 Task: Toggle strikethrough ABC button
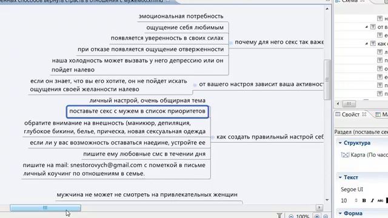(x=380, y=200)
